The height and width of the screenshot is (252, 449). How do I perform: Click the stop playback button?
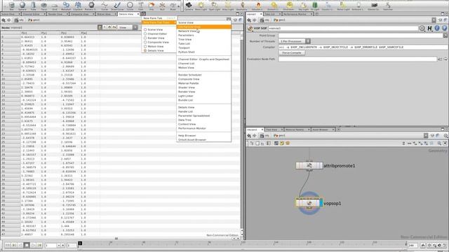pos(27,245)
